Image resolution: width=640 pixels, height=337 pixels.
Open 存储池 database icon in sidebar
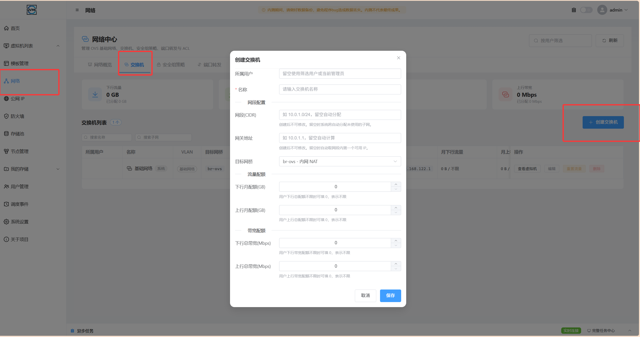coord(6,134)
